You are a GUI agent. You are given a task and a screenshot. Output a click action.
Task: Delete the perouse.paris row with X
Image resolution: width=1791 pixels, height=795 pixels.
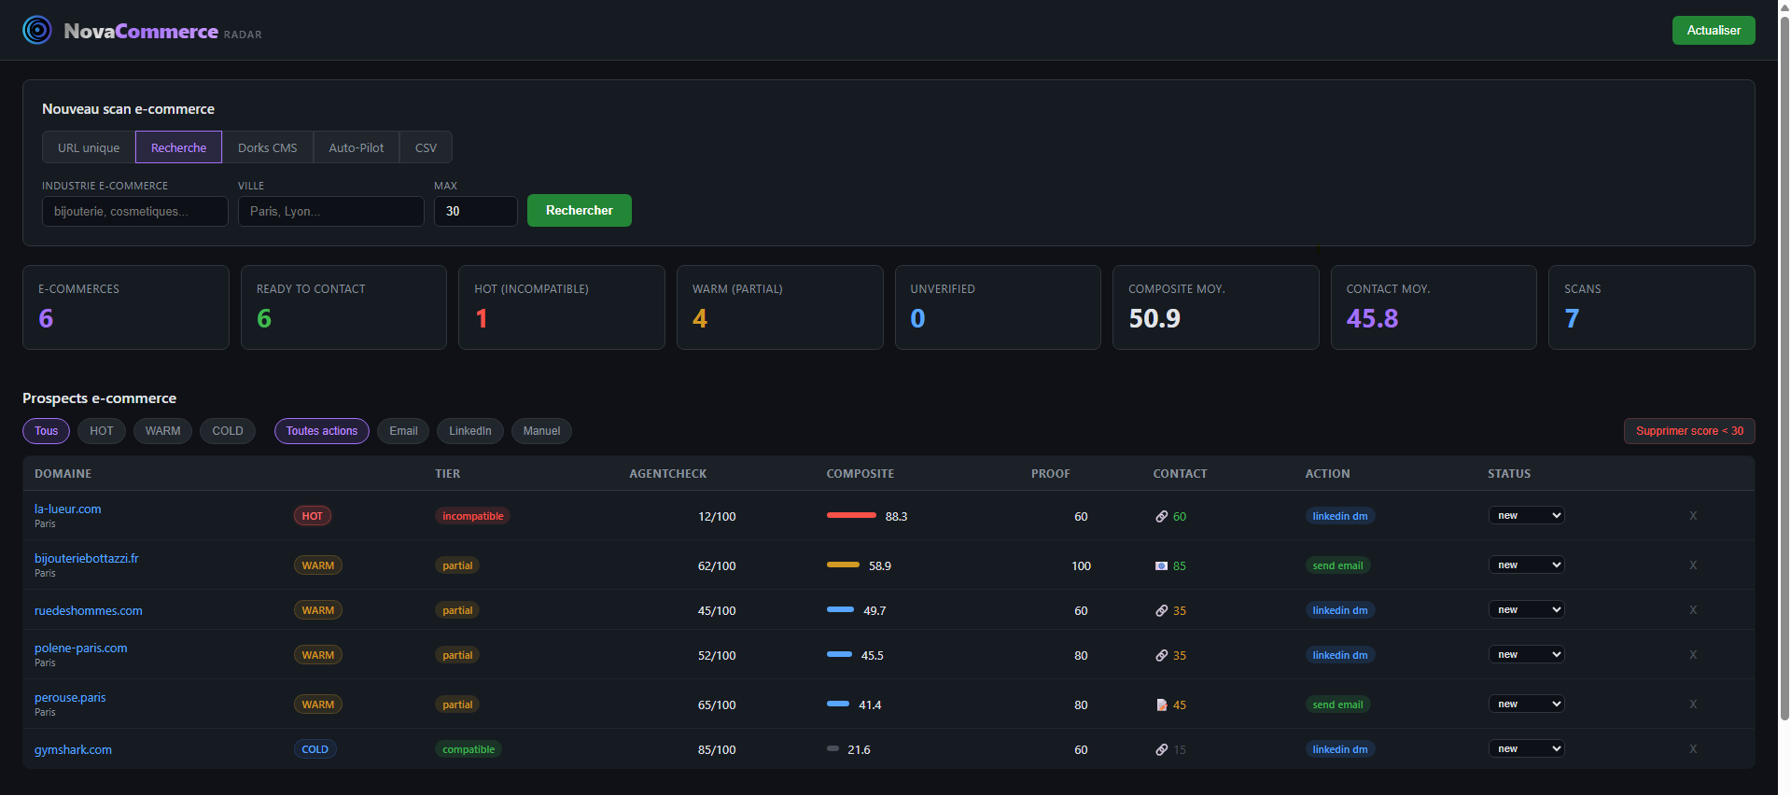[x=1693, y=704]
